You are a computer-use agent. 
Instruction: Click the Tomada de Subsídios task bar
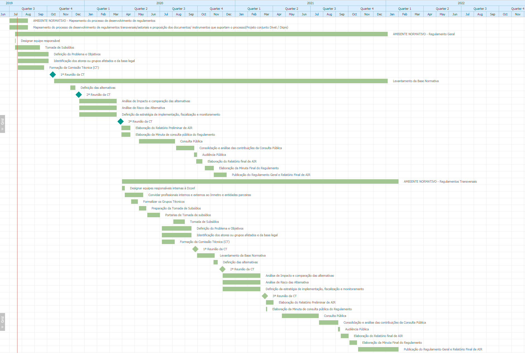[x=27, y=47]
